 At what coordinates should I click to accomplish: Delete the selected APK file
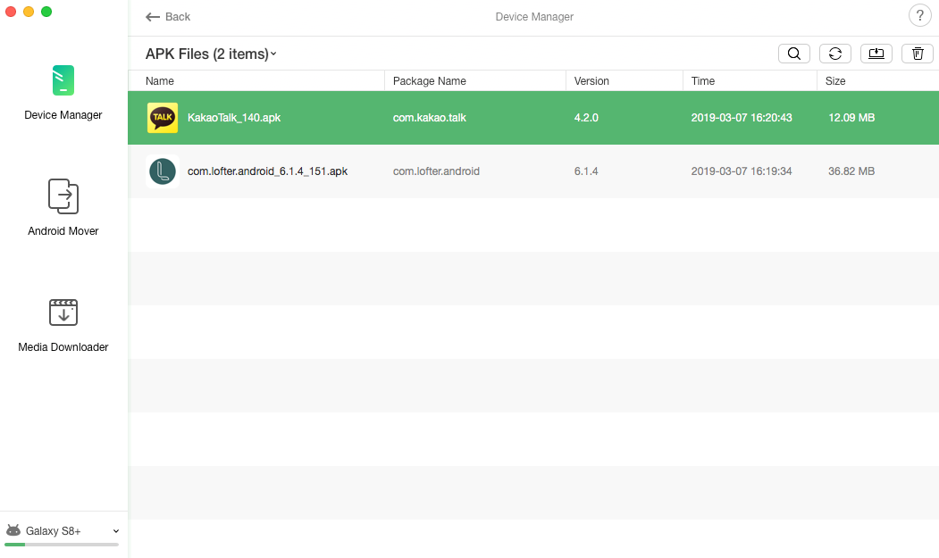[917, 53]
